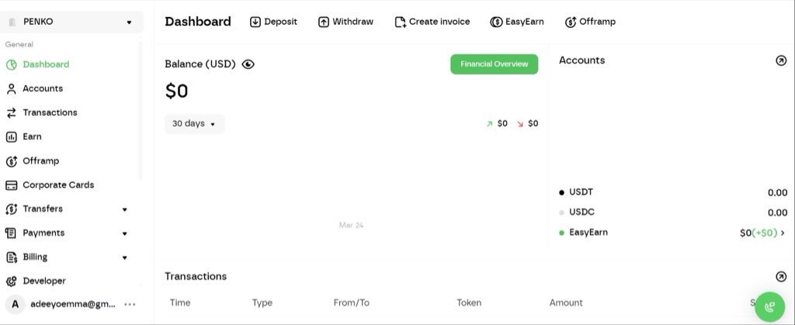The height and width of the screenshot is (325, 795).
Task: Open Corporate Cards in sidebar
Action: pyautogui.click(x=58, y=185)
